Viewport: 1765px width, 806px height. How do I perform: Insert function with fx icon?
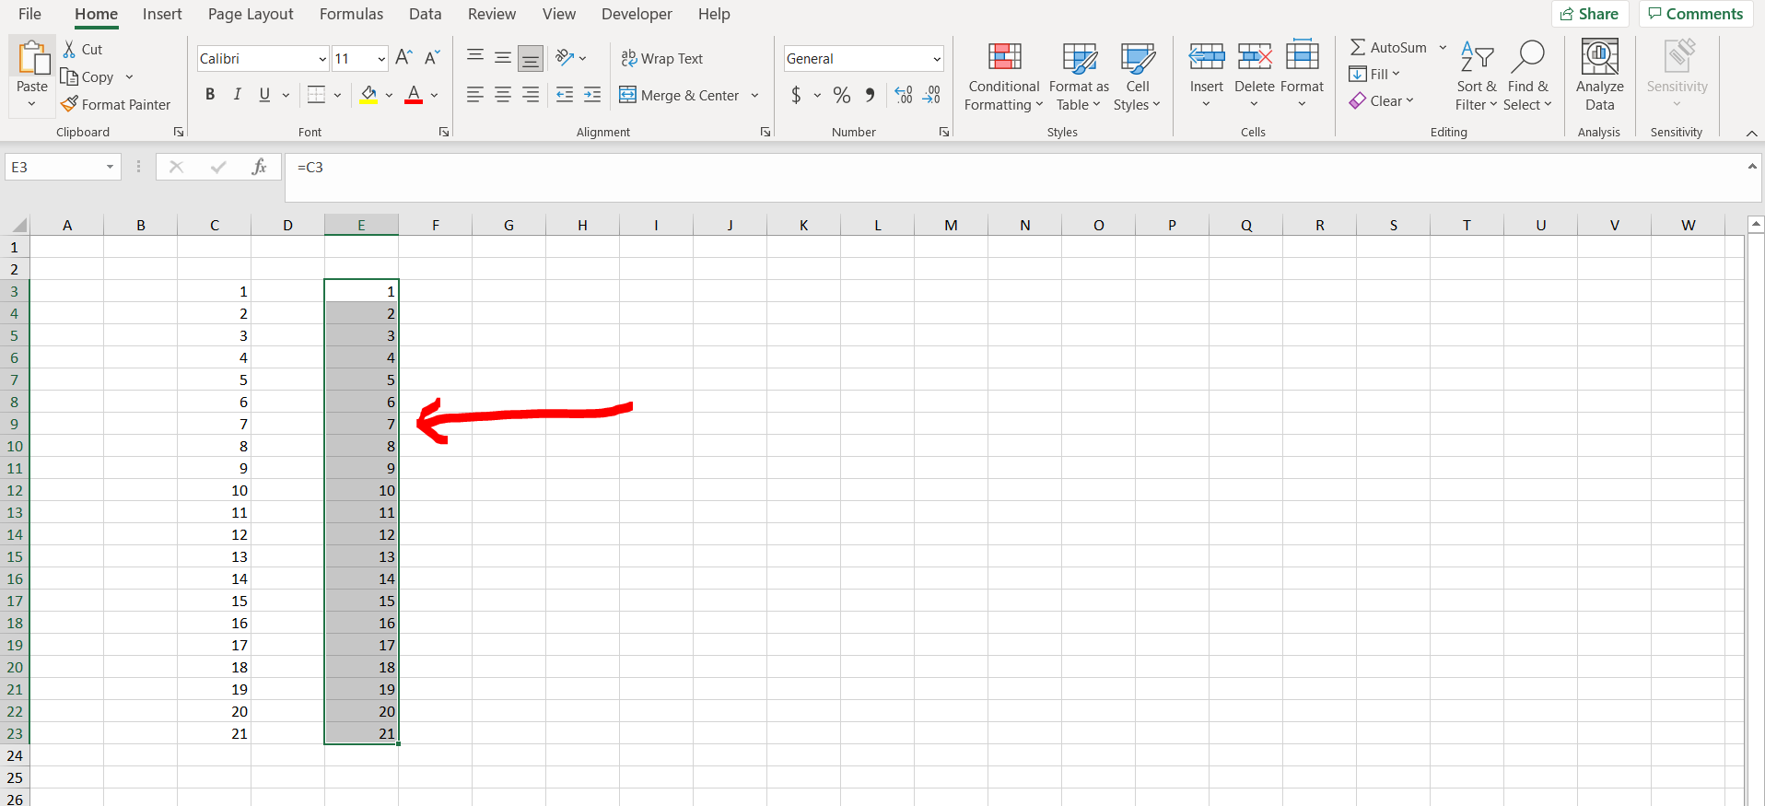pyautogui.click(x=259, y=167)
